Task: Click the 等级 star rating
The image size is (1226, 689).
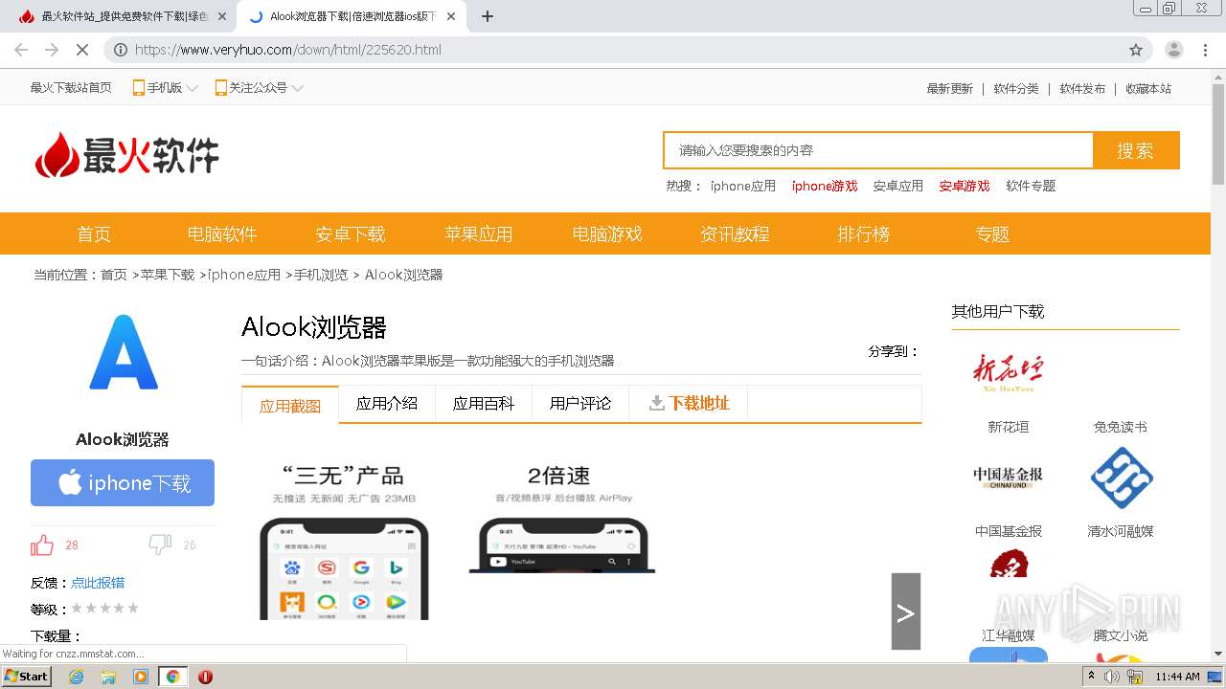Action: (x=105, y=609)
